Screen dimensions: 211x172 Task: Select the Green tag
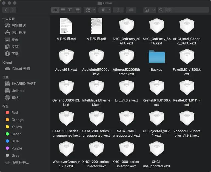tap(14, 134)
